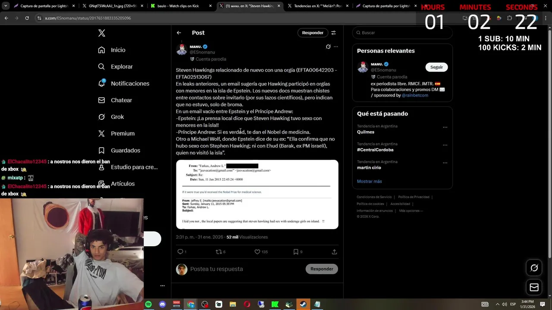Open the Windows notification center icon
The width and height of the screenshot is (552, 310).
click(543, 304)
